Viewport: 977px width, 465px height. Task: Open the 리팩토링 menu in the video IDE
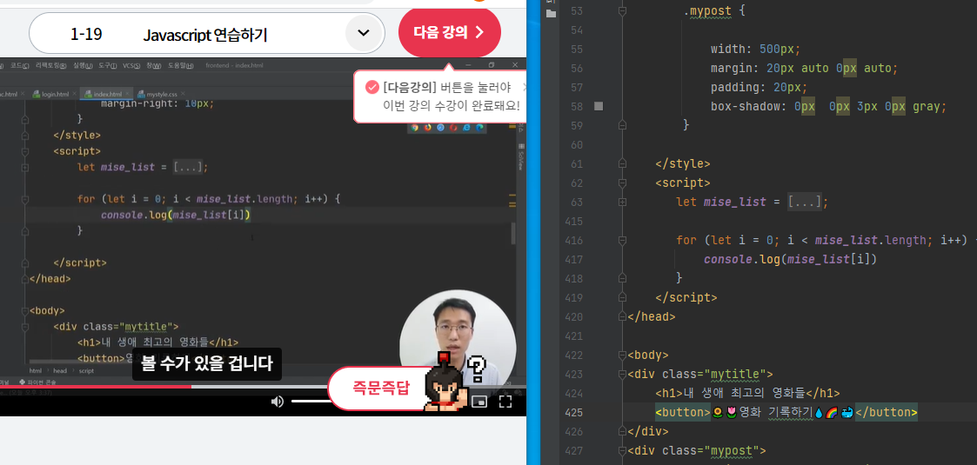(x=51, y=66)
